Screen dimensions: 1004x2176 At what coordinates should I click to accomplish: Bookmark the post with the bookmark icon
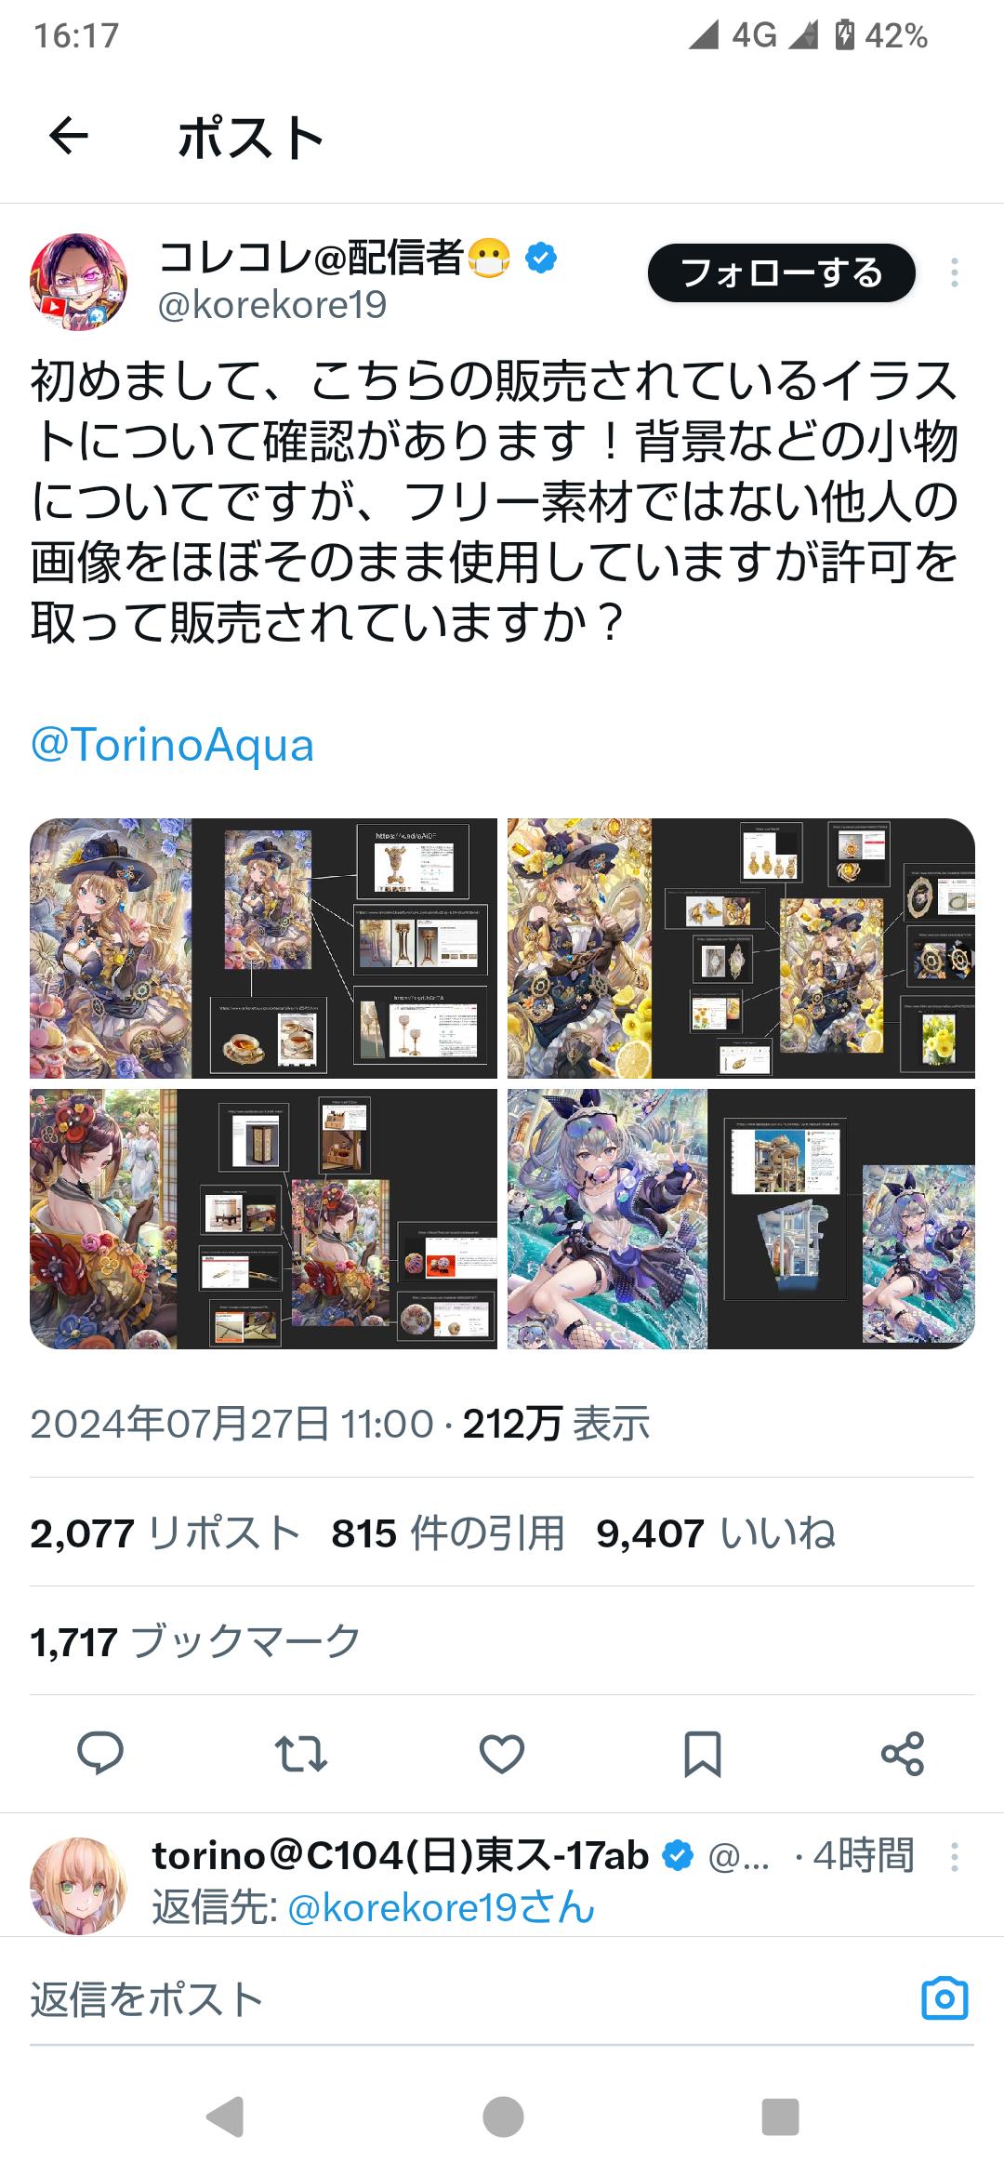tap(703, 1754)
